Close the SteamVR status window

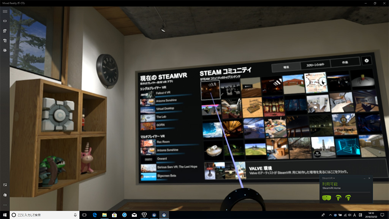[369, 178]
